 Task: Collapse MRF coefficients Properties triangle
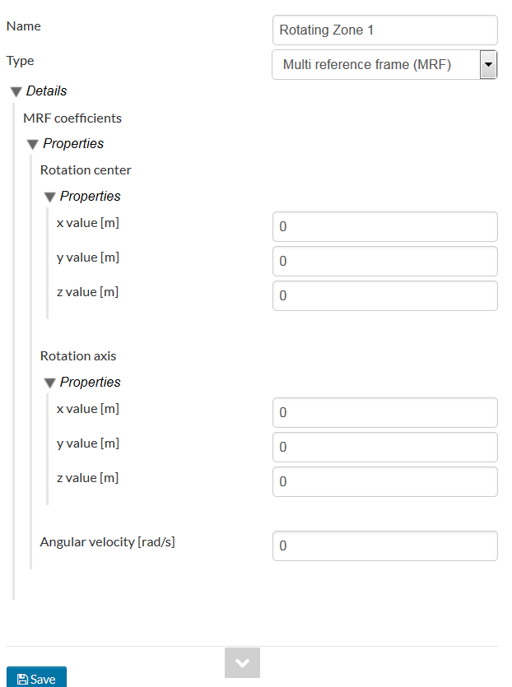[x=33, y=144]
